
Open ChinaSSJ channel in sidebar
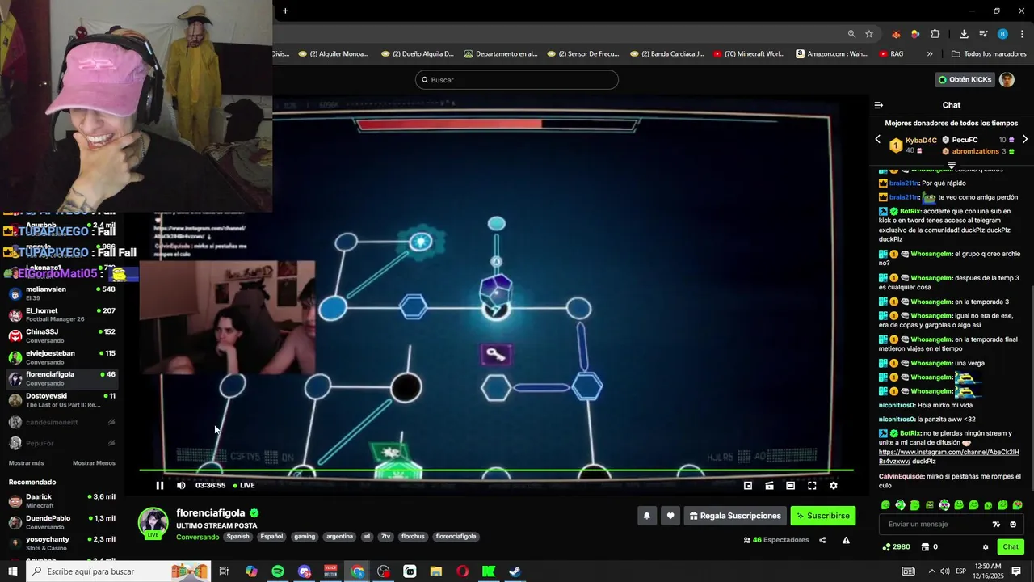coord(62,335)
